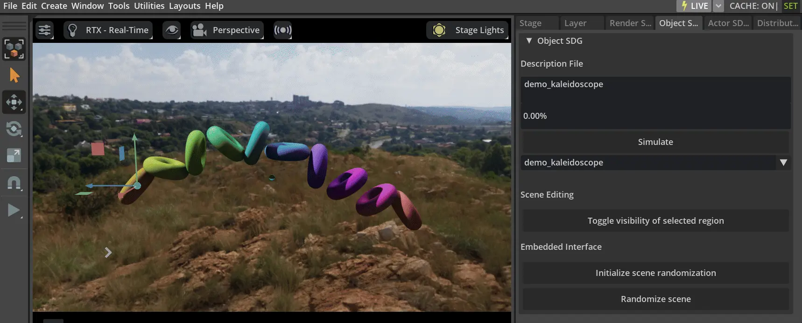Image resolution: width=802 pixels, height=323 pixels.
Task: Switch to the Render Settings tab
Action: [630, 23]
